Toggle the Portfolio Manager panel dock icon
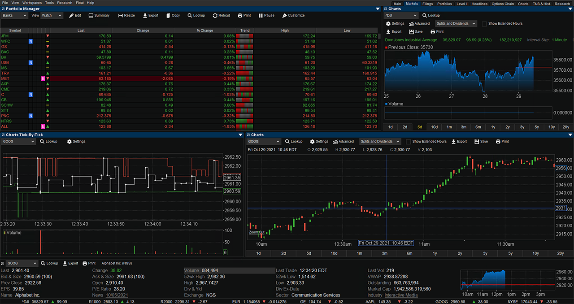This screenshot has width=574, height=304. (3, 9)
